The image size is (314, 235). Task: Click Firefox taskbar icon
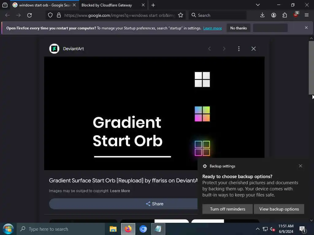coord(128,229)
